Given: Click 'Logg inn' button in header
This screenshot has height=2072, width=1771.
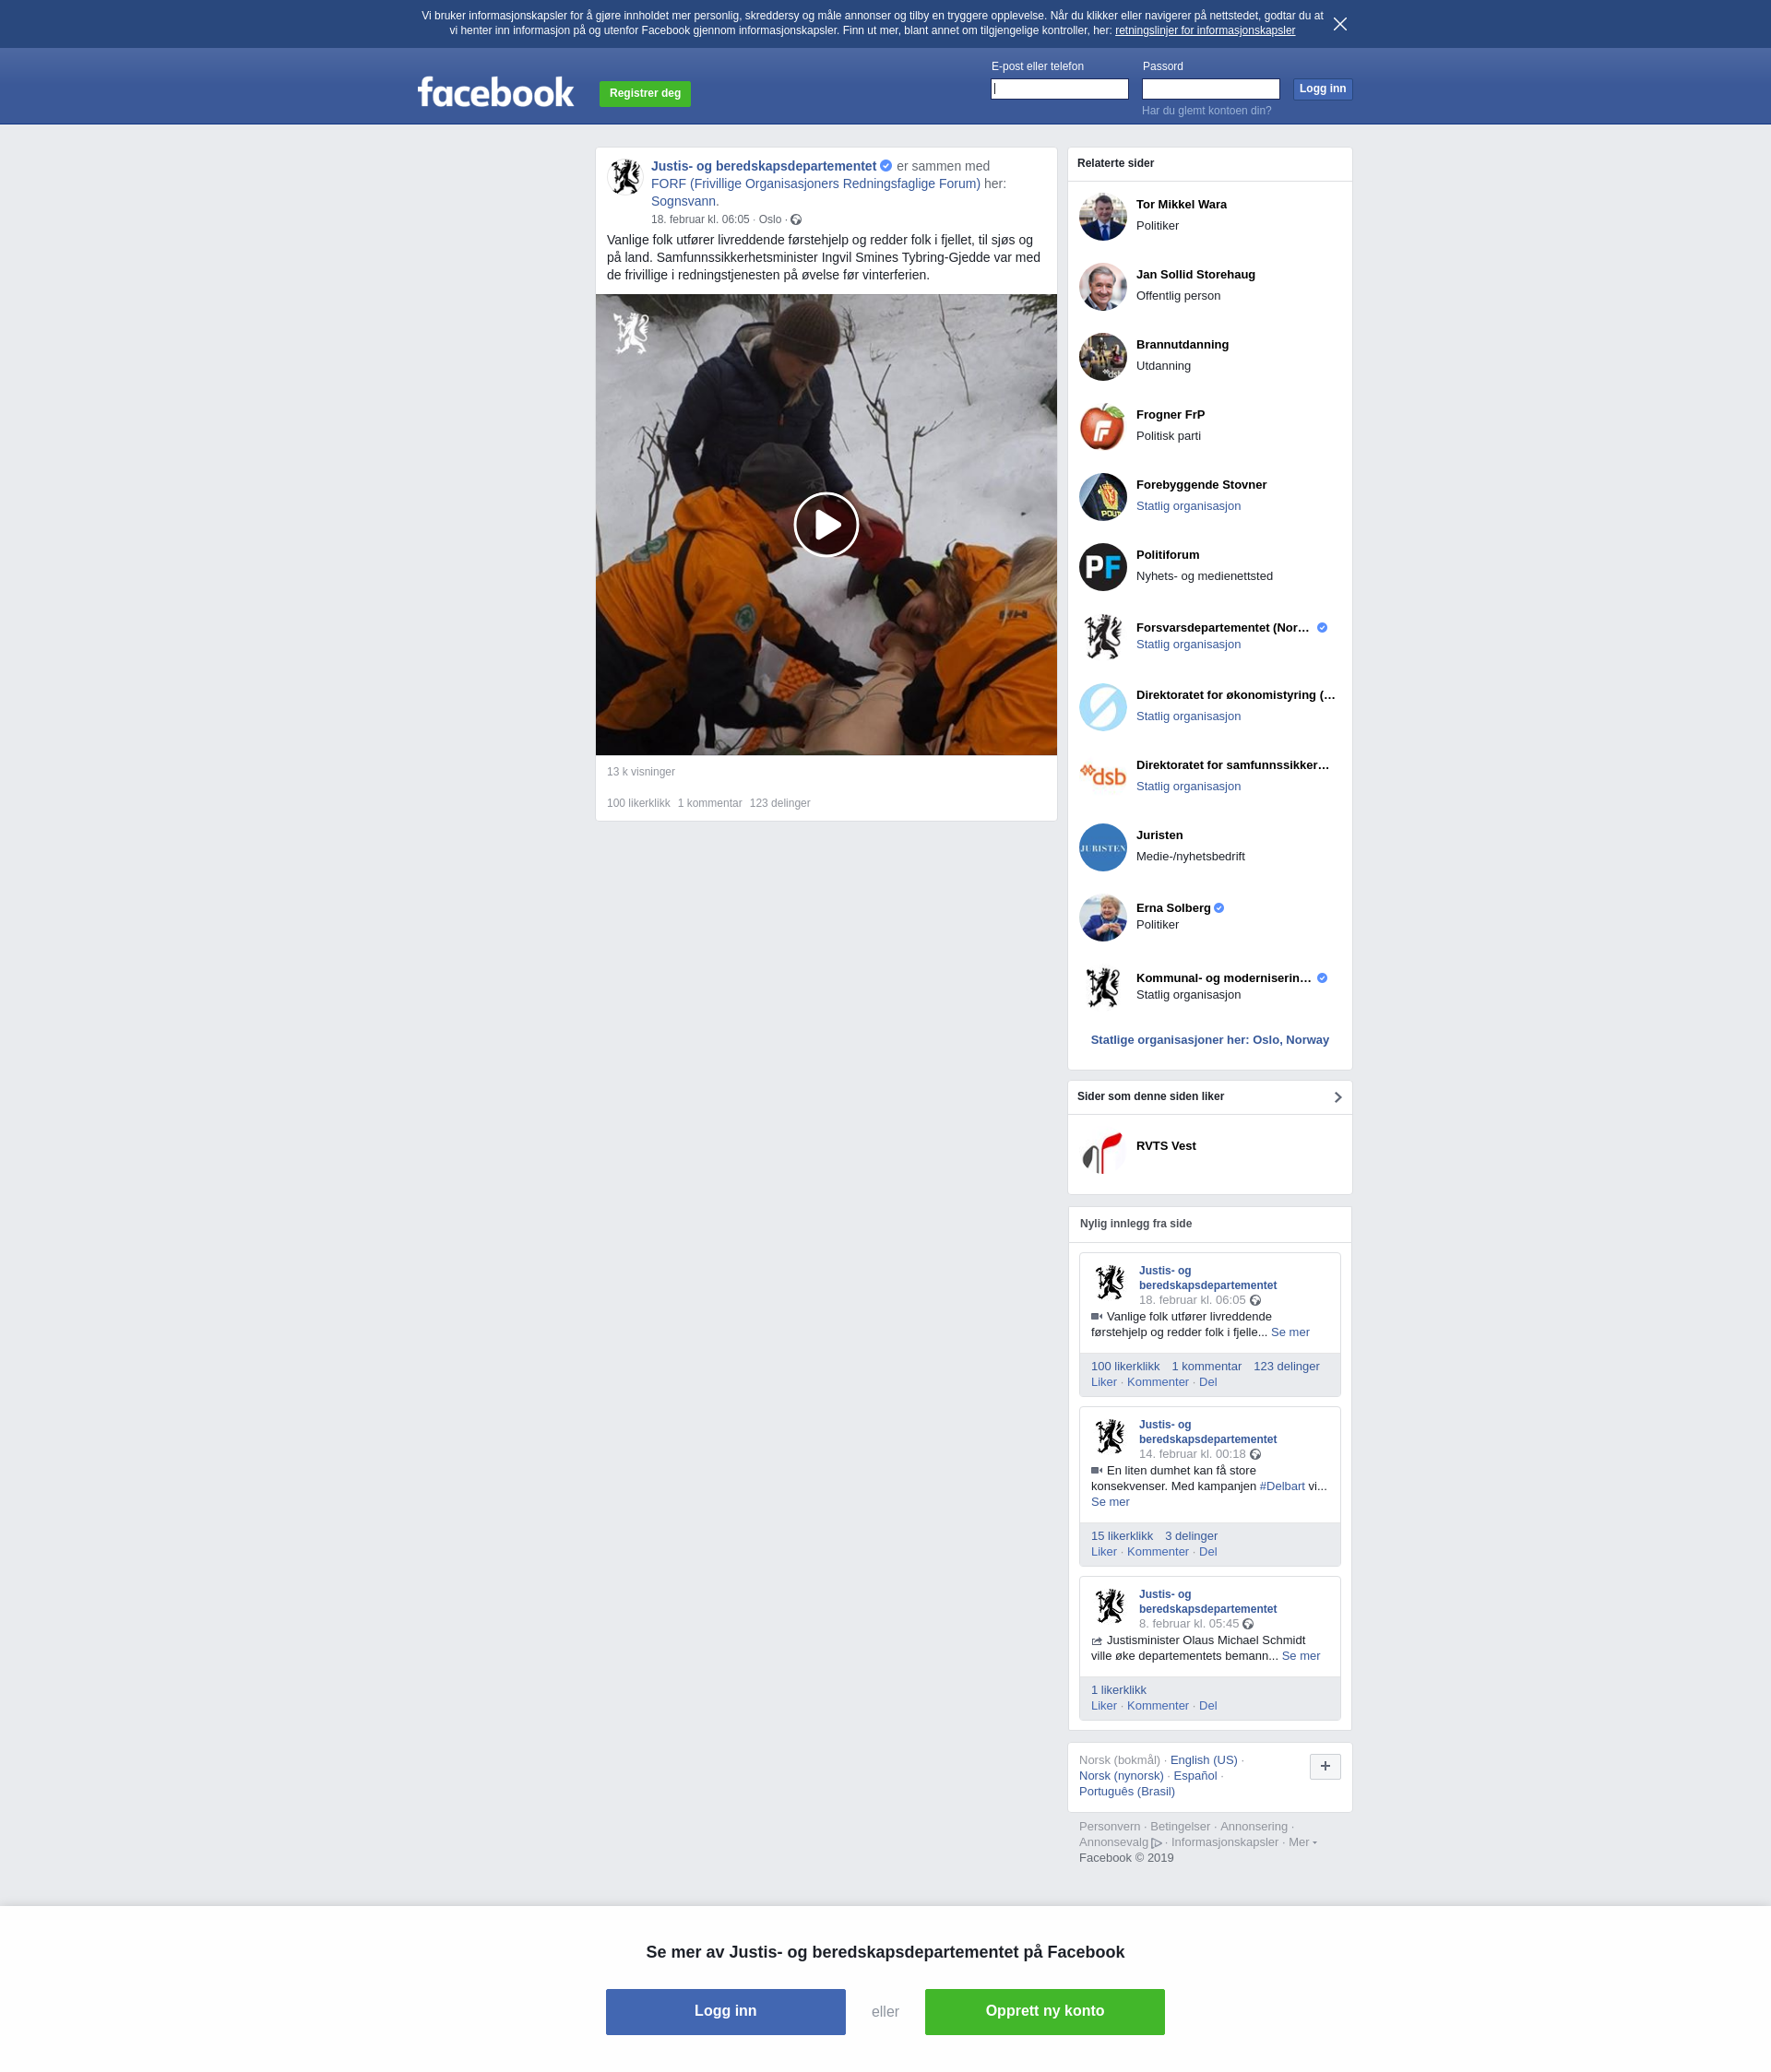Looking at the screenshot, I should (x=1322, y=89).
